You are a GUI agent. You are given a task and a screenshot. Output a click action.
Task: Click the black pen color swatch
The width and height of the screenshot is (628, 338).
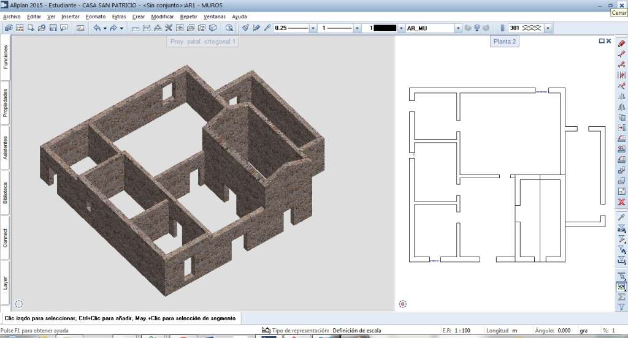pos(385,28)
